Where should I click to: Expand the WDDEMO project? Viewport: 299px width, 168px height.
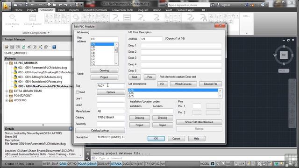click(x=7, y=100)
